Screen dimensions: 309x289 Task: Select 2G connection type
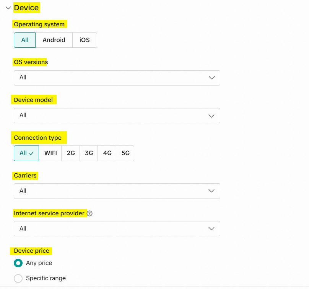coord(71,153)
